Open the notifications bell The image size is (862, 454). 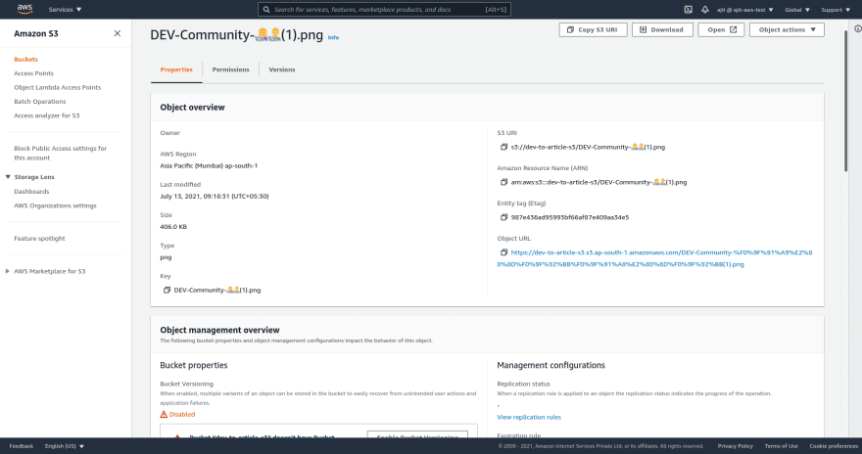pyautogui.click(x=704, y=10)
